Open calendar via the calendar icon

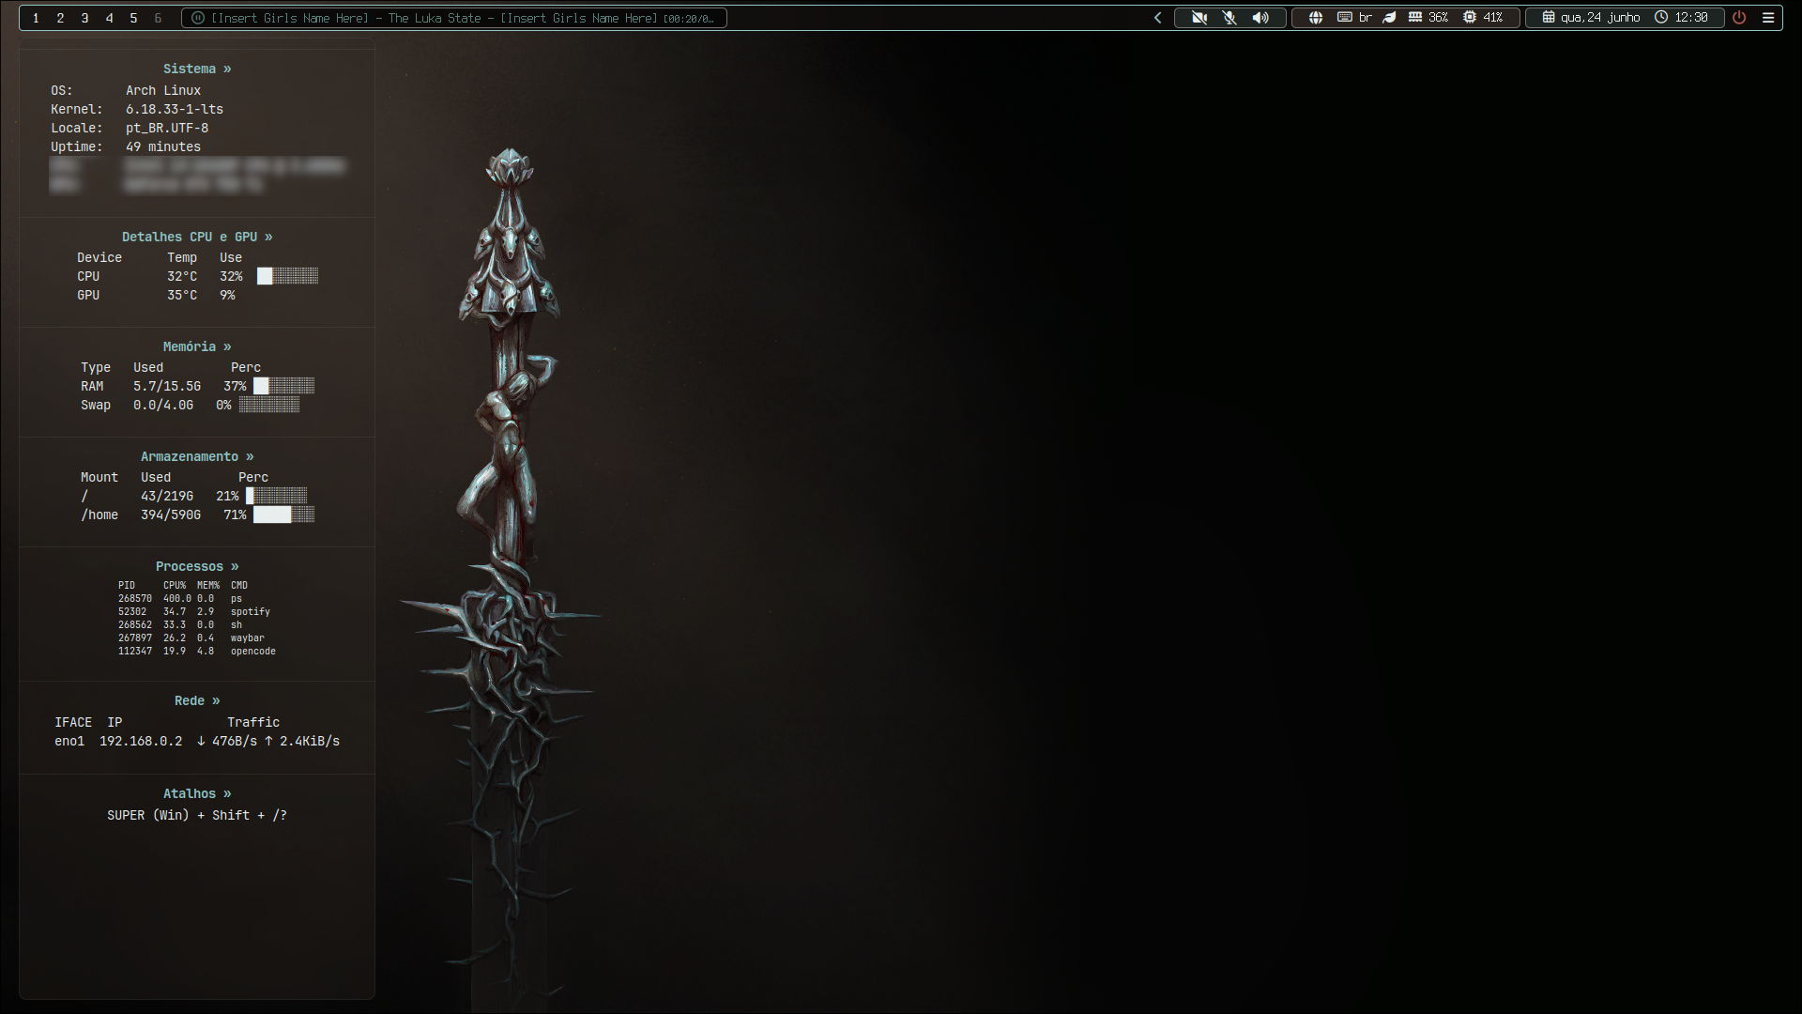click(1549, 18)
